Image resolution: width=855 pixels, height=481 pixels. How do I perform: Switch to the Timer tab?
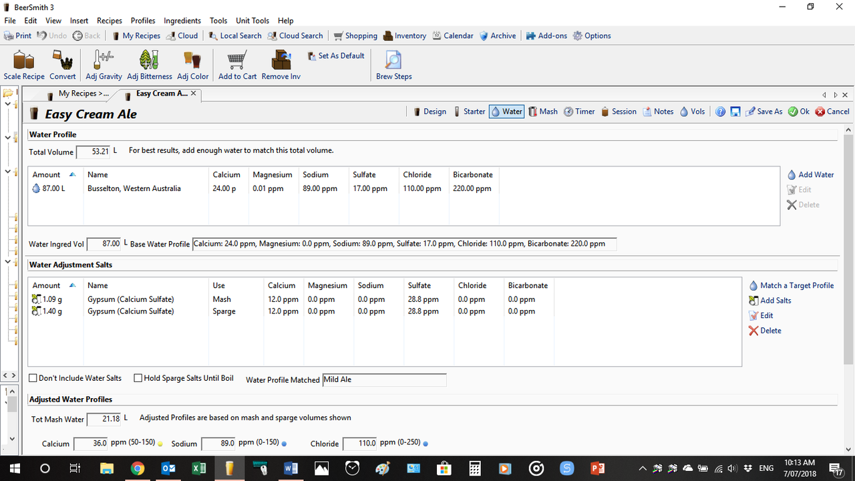579,112
